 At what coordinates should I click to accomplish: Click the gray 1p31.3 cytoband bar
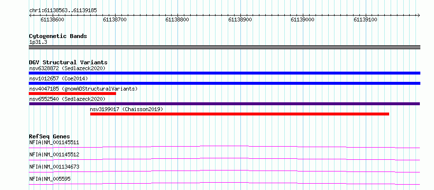tap(224, 47)
